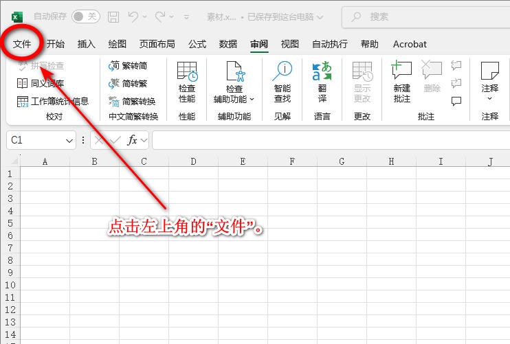The height and width of the screenshot is (344, 510).
Task: Expand 检查辅助功能 dropdown arrow
Action: [252, 99]
